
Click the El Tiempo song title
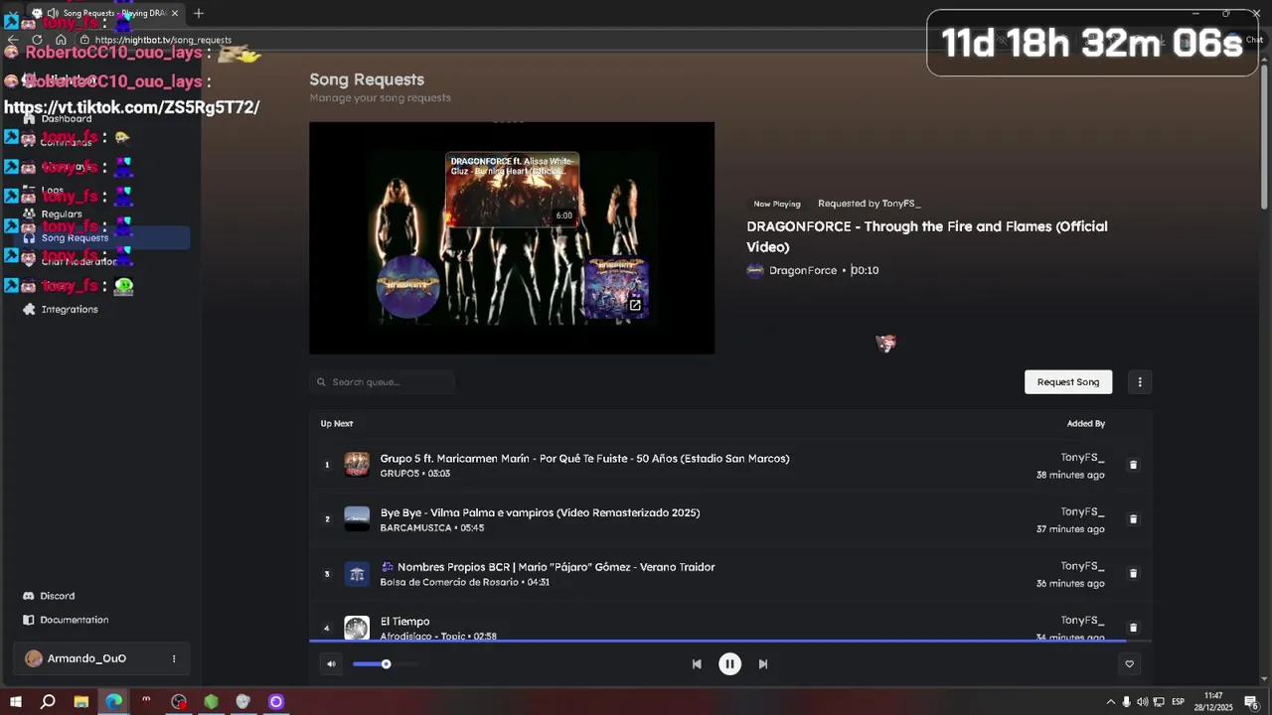tap(404, 622)
